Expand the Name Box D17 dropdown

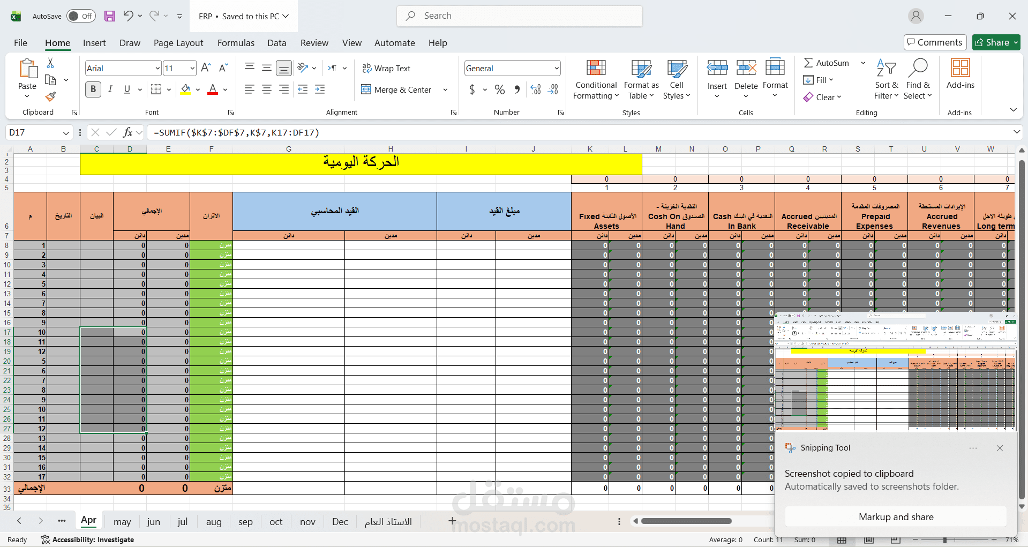point(66,132)
